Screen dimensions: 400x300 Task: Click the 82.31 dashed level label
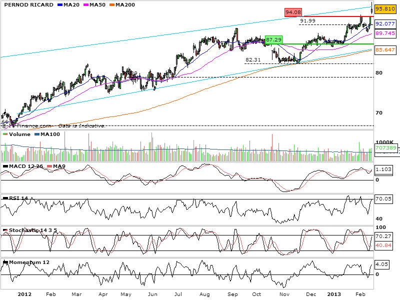coord(253,60)
